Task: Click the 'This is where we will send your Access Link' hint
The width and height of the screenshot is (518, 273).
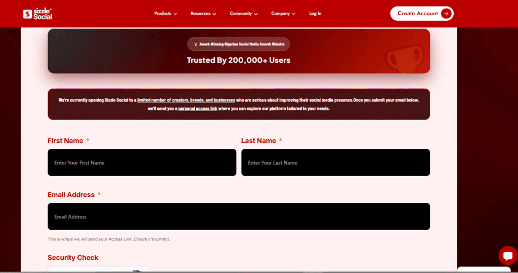Action: coord(109,239)
